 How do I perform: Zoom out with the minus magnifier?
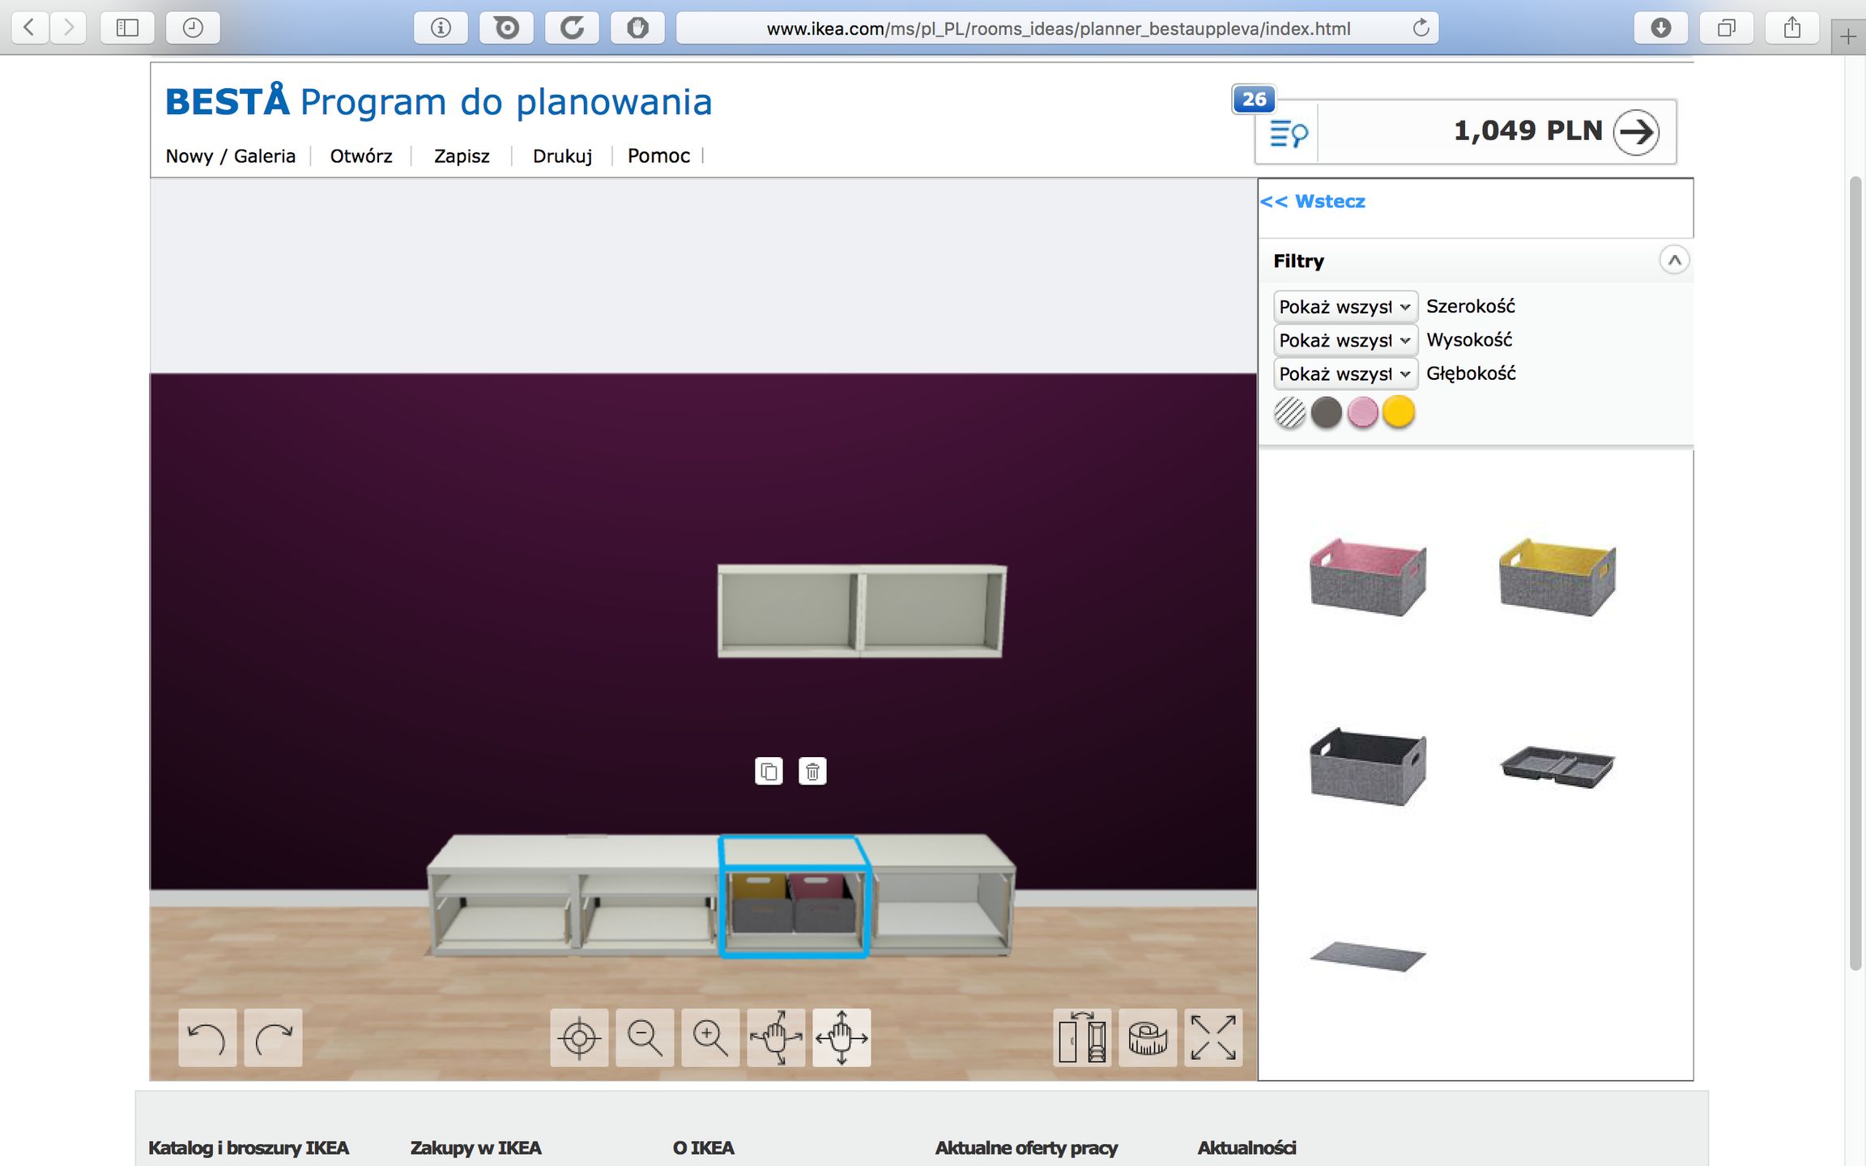[645, 1037]
